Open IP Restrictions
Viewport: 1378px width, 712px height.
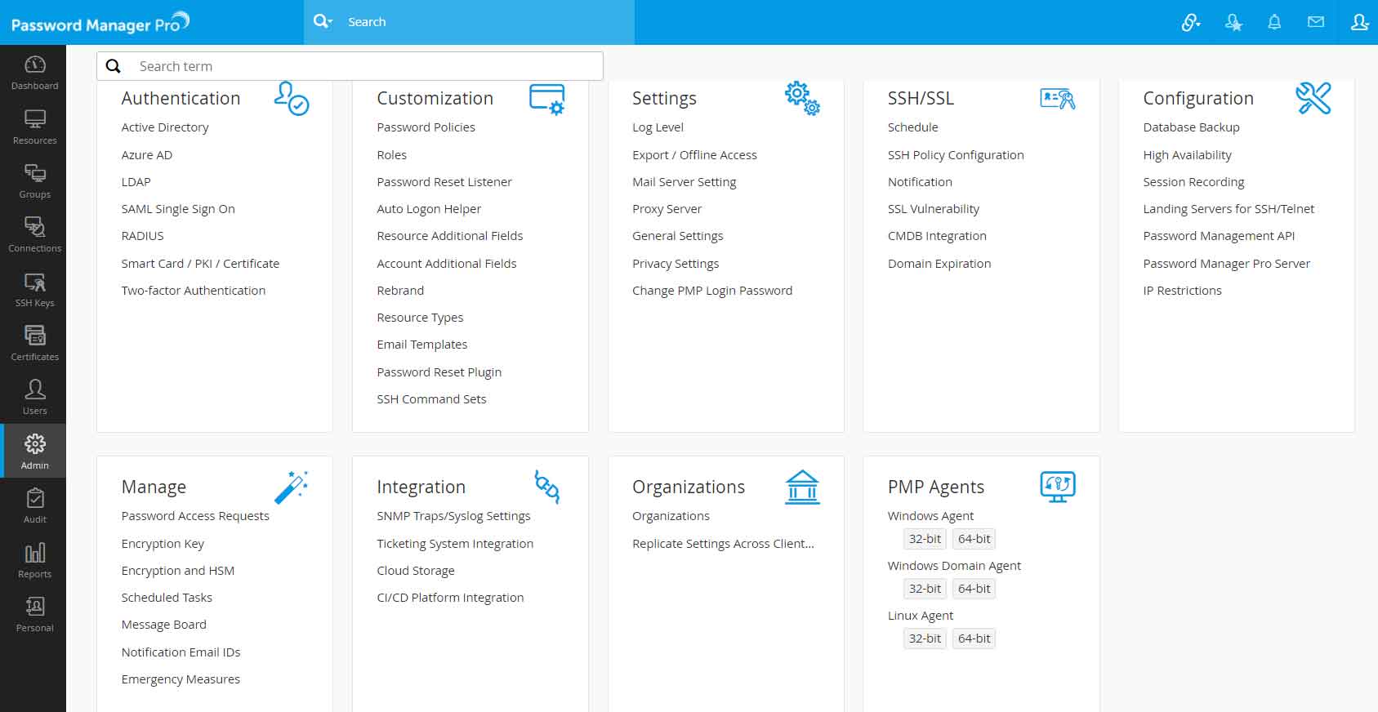1182,291
